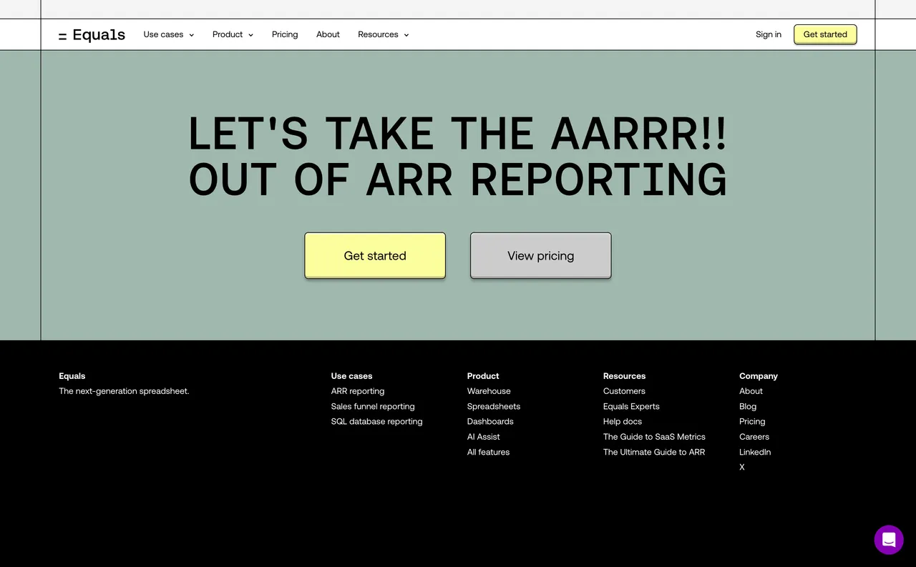
Task: Click the Equals logo in the navbar
Action: tap(92, 34)
